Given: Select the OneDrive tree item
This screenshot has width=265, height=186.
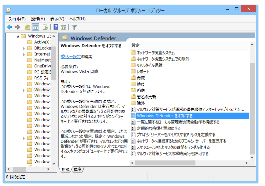Looking at the screenshot, I should [39, 66].
